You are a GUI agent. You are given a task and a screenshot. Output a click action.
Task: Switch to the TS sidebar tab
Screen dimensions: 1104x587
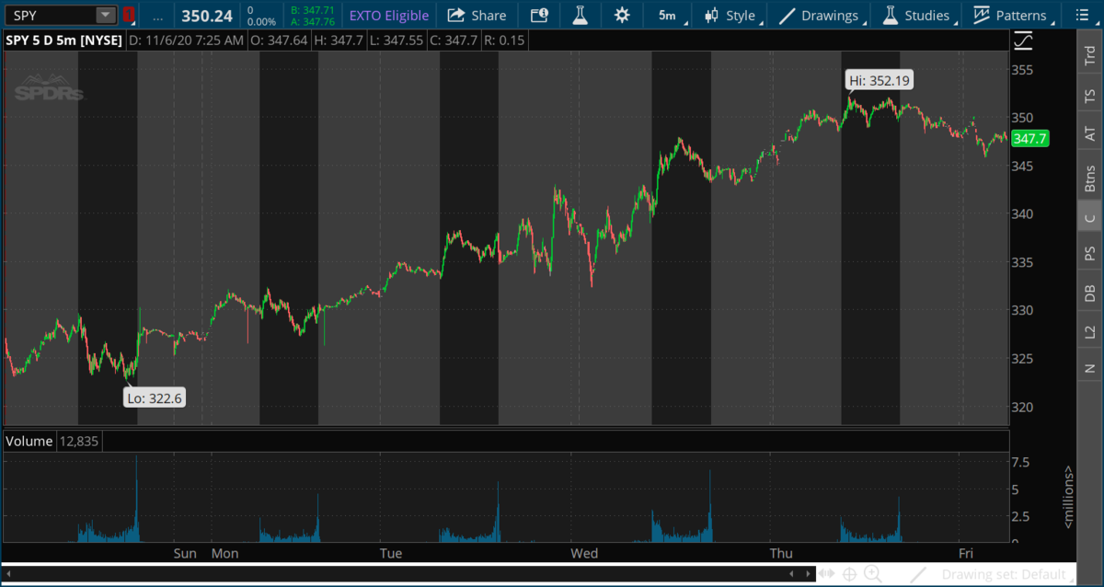pyautogui.click(x=1090, y=95)
